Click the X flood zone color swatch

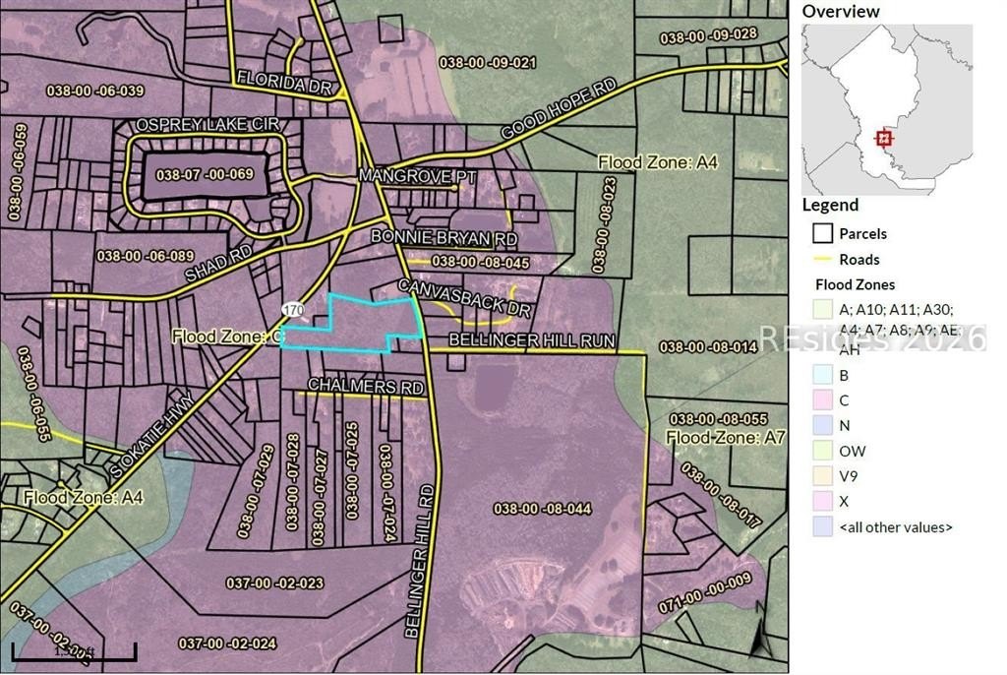(x=823, y=501)
